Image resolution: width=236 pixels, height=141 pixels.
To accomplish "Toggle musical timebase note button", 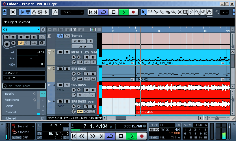I will pos(21,43).
